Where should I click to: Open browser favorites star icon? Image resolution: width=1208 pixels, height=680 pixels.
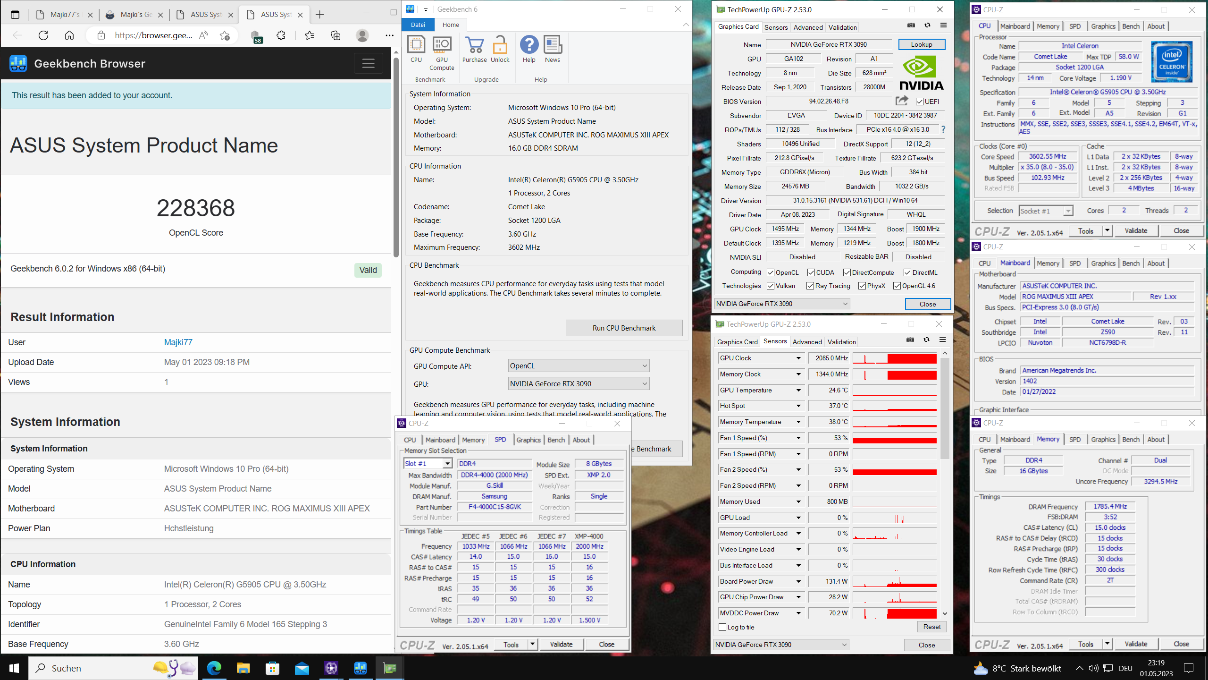[310, 35]
